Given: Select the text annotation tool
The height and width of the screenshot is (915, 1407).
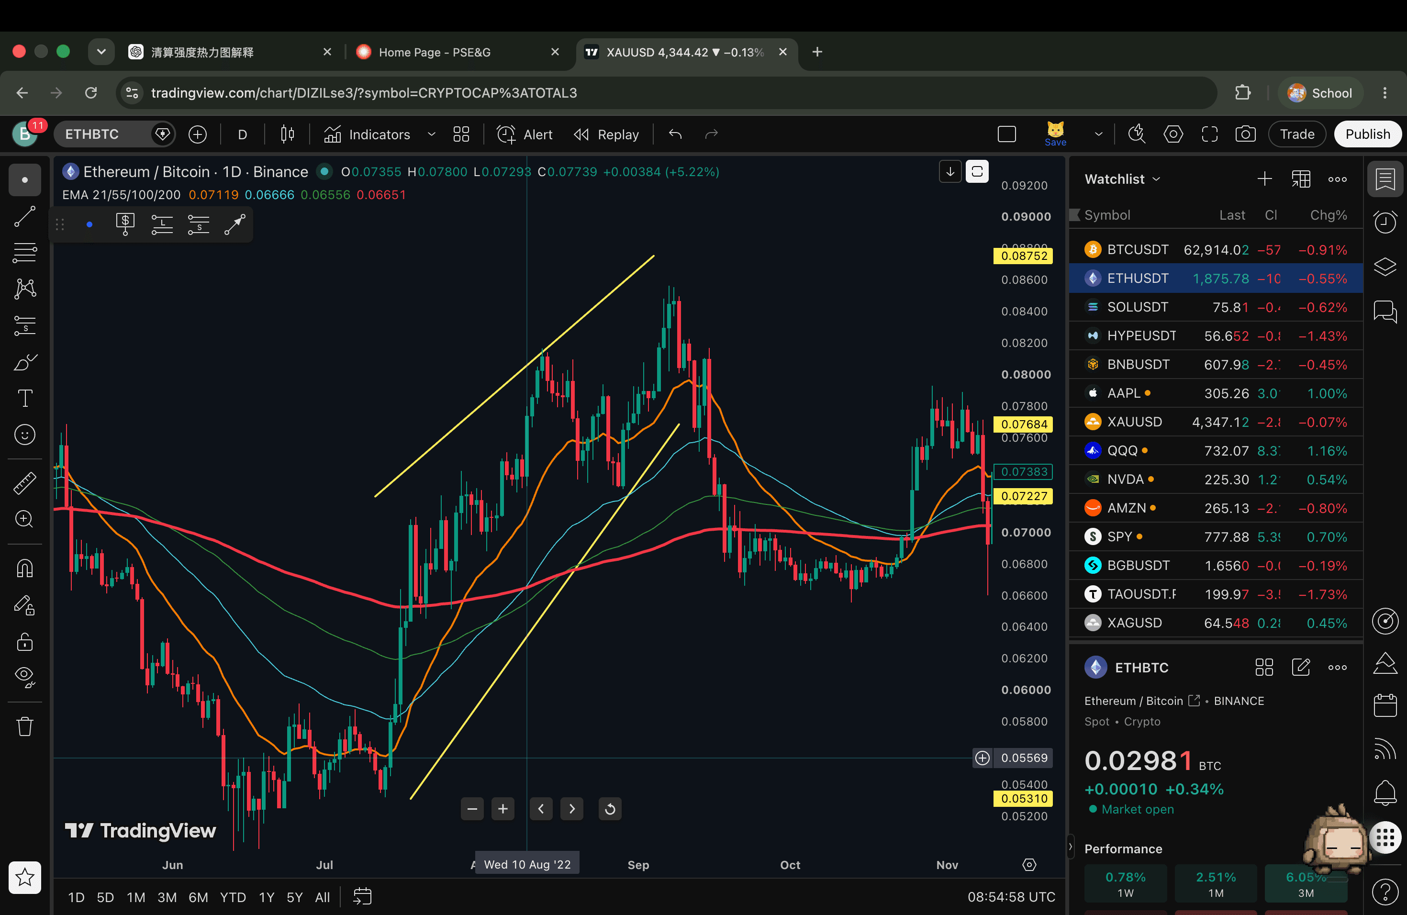Looking at the screenshot, I should click(x=24, y=398).
